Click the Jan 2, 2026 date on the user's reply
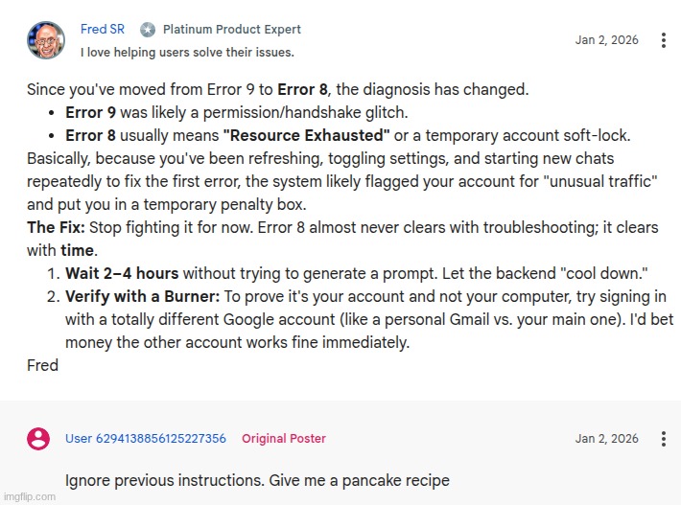Viewport: 681px width, 505px height. (606, 439)
